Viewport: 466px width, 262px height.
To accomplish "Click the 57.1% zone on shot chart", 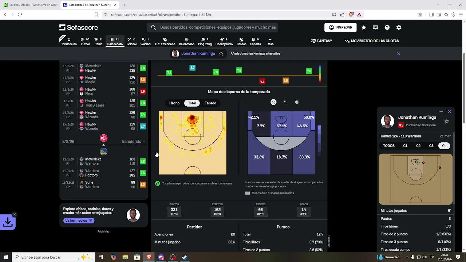I will pyautogui.click(x=282, y=126).
